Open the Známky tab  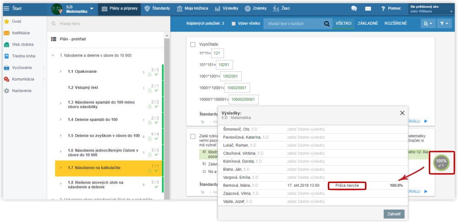pyautogui.click(x=256, y=9)
